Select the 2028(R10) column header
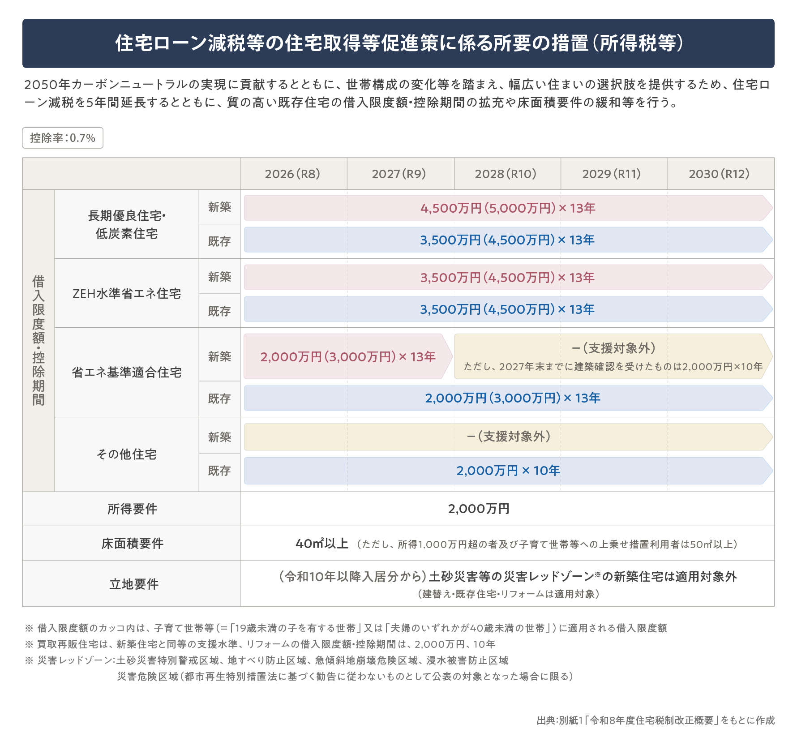 coord(507,174)
